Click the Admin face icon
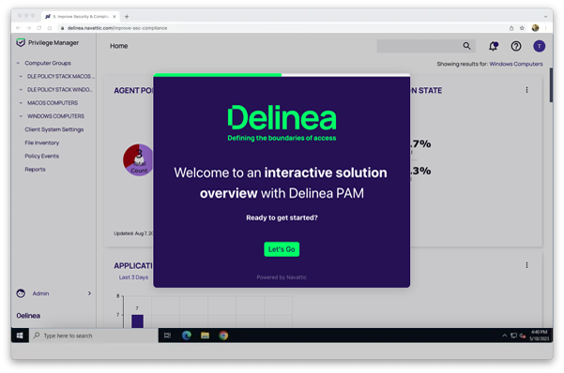Image resolution: width=564 pixels, height=373 pixels. click(x=21, y=293)
